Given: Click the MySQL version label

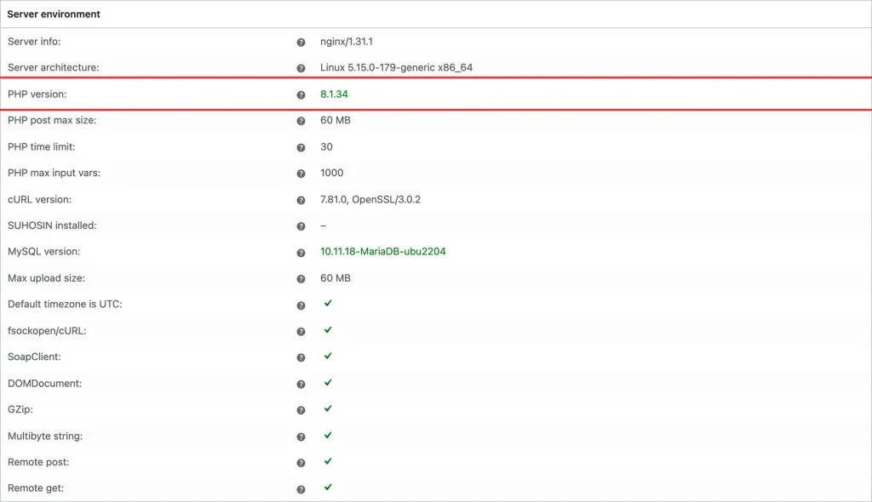Looking at the screenshot, I should tap(44, 252).
